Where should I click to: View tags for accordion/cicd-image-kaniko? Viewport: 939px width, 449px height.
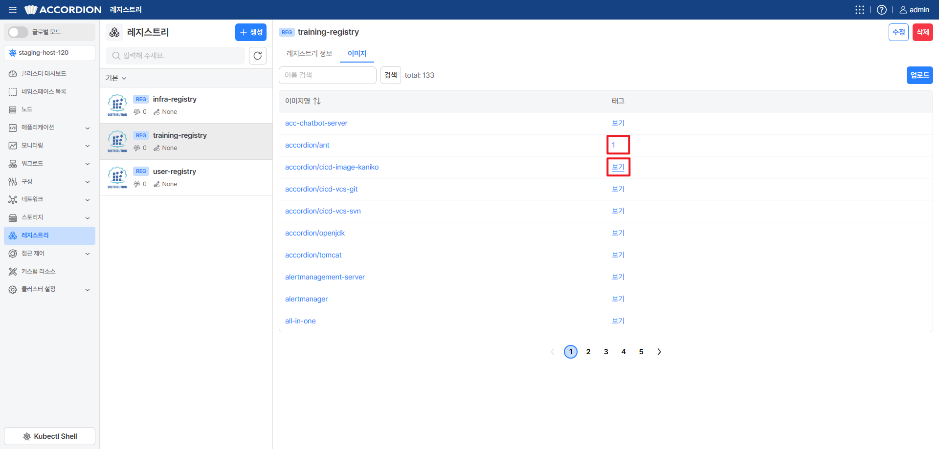[618, 167]
